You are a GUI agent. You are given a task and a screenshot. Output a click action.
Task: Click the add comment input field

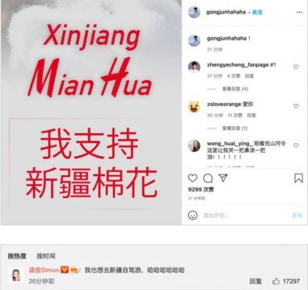[x=246, y=215]
